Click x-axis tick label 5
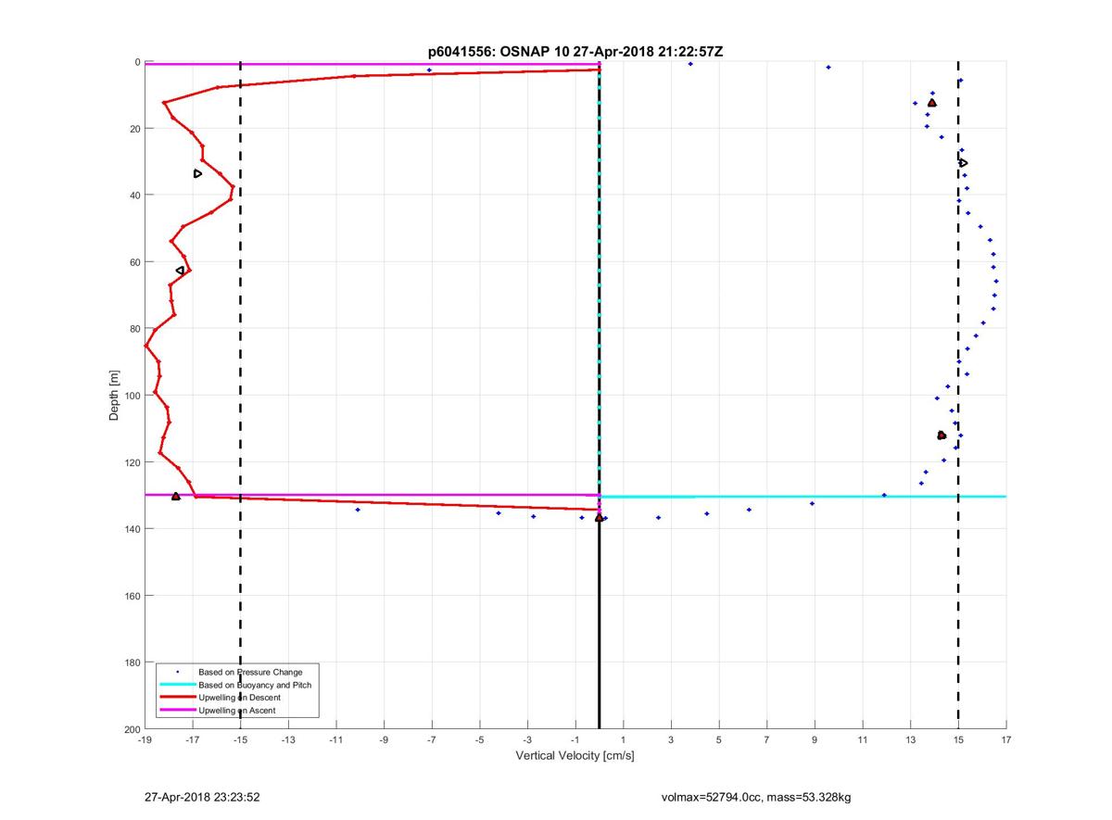The image size is (1112, 820). pyautogui.click(x=719, y=739)
